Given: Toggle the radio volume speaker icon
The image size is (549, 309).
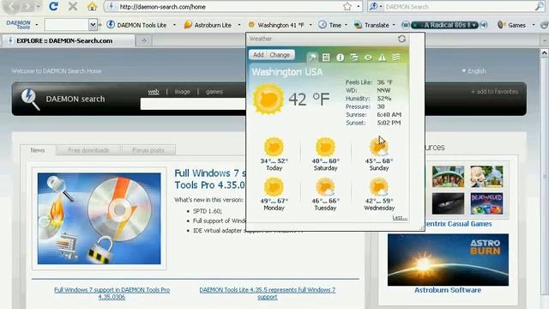Looking at the screenshot, I should [484, 25].
